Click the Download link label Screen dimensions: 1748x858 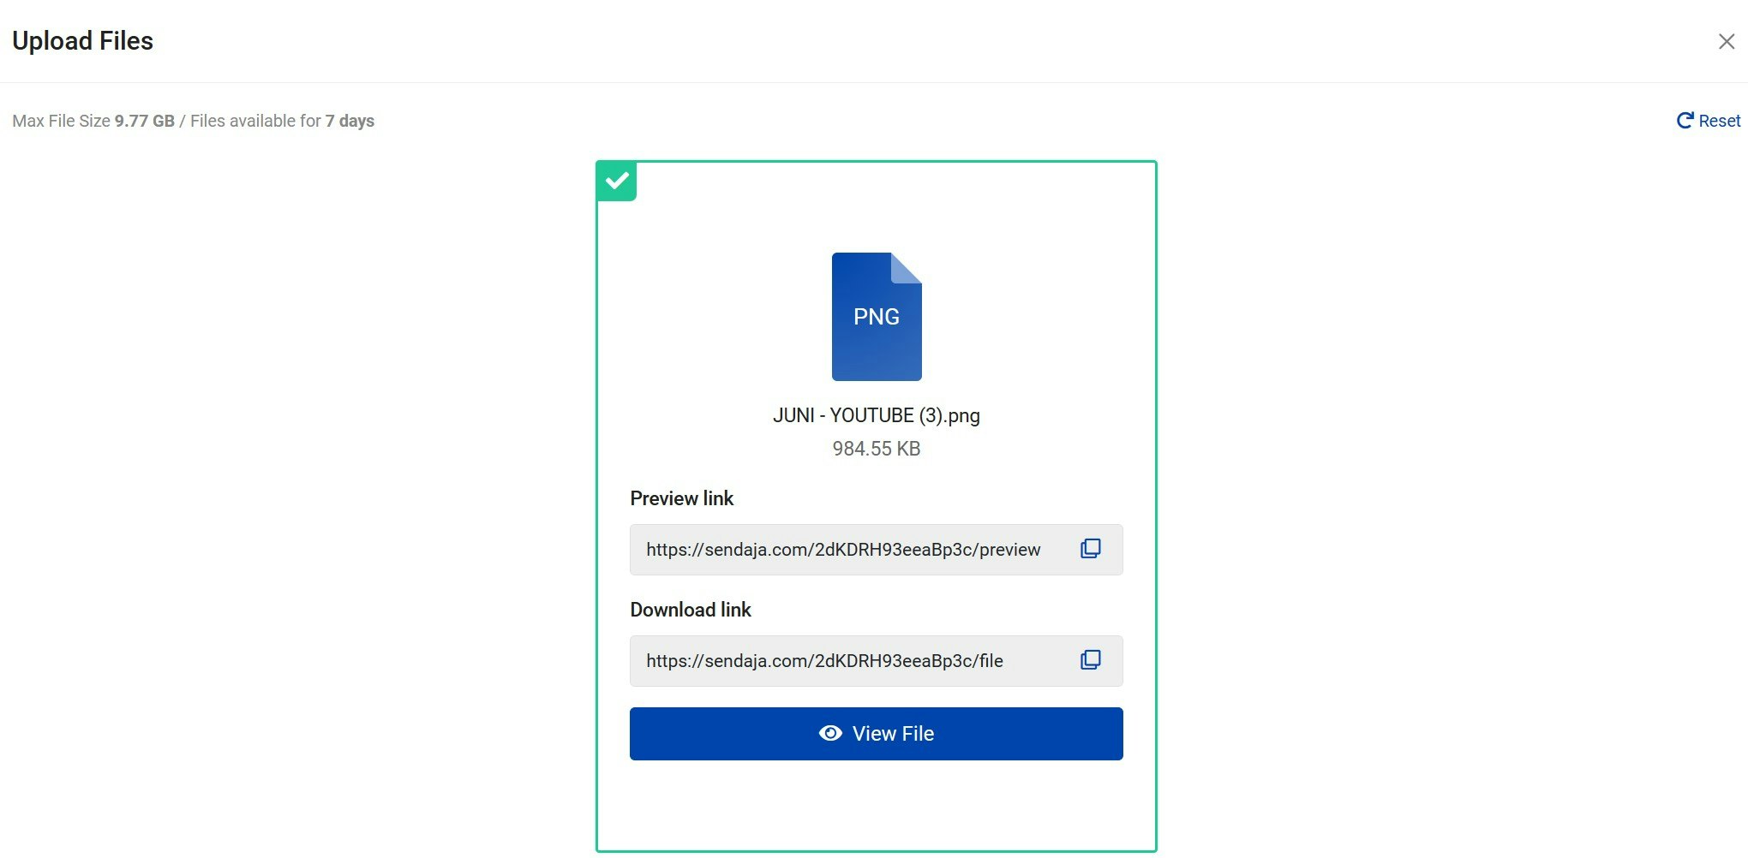point(691,610)
